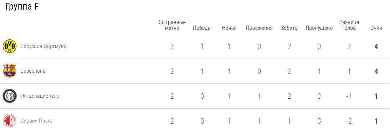
Task: Select Internazionale's goals conceded value
Action: point(319,96)
